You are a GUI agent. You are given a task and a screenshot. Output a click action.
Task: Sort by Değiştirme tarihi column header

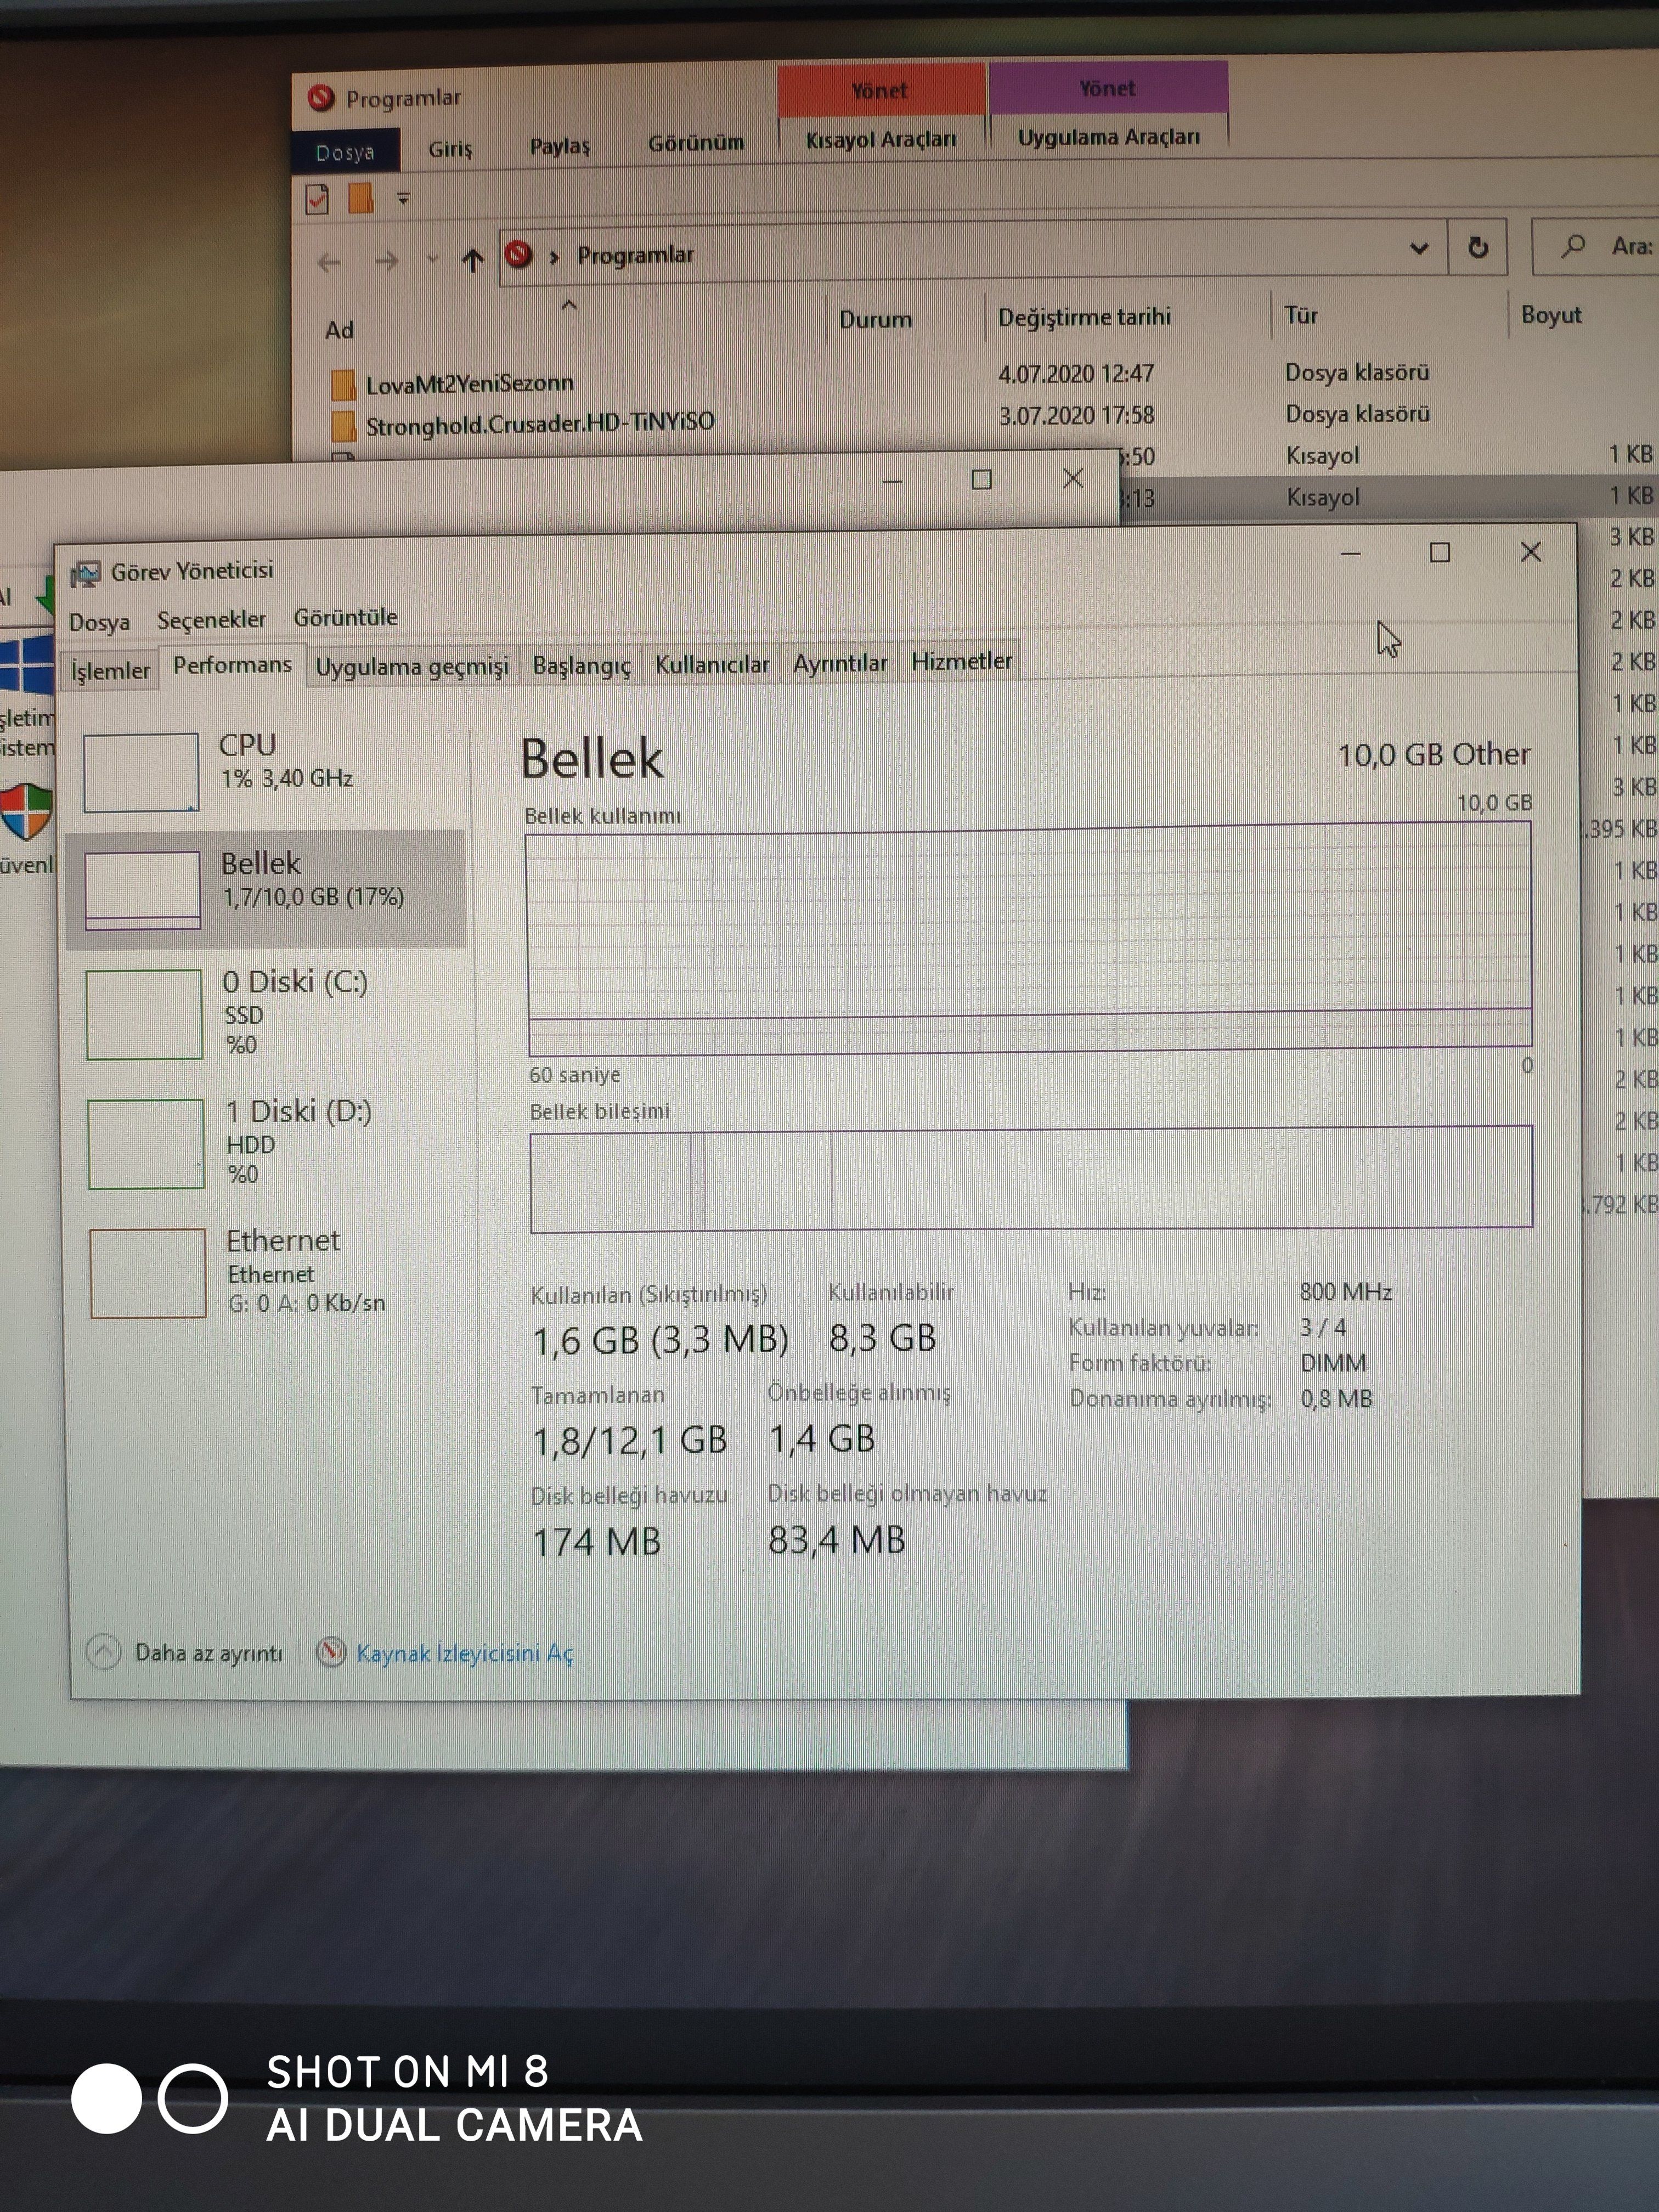[x=1084, y=317]
